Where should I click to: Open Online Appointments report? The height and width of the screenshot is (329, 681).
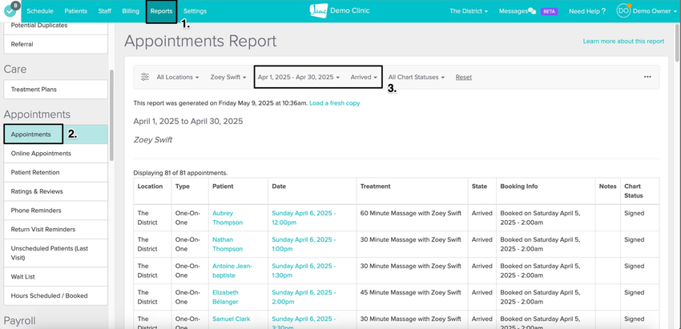pos(55,154)
